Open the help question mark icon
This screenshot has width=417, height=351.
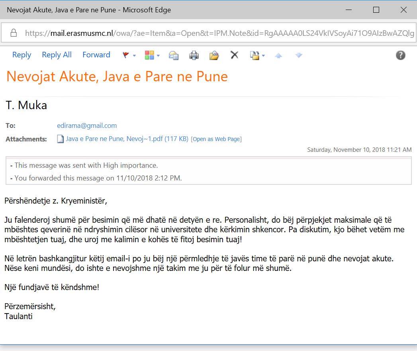[x=400, y=55]
